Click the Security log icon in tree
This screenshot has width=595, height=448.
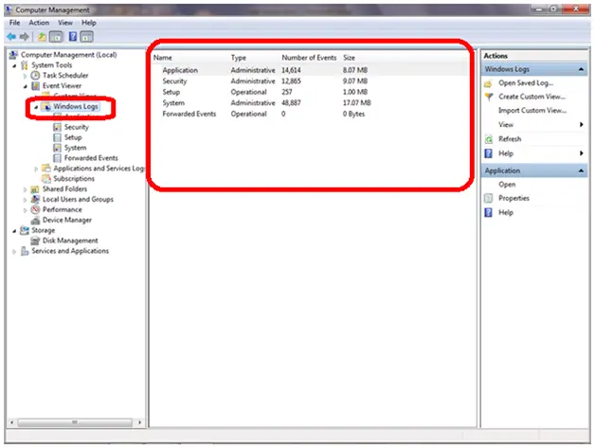[57, 127]
